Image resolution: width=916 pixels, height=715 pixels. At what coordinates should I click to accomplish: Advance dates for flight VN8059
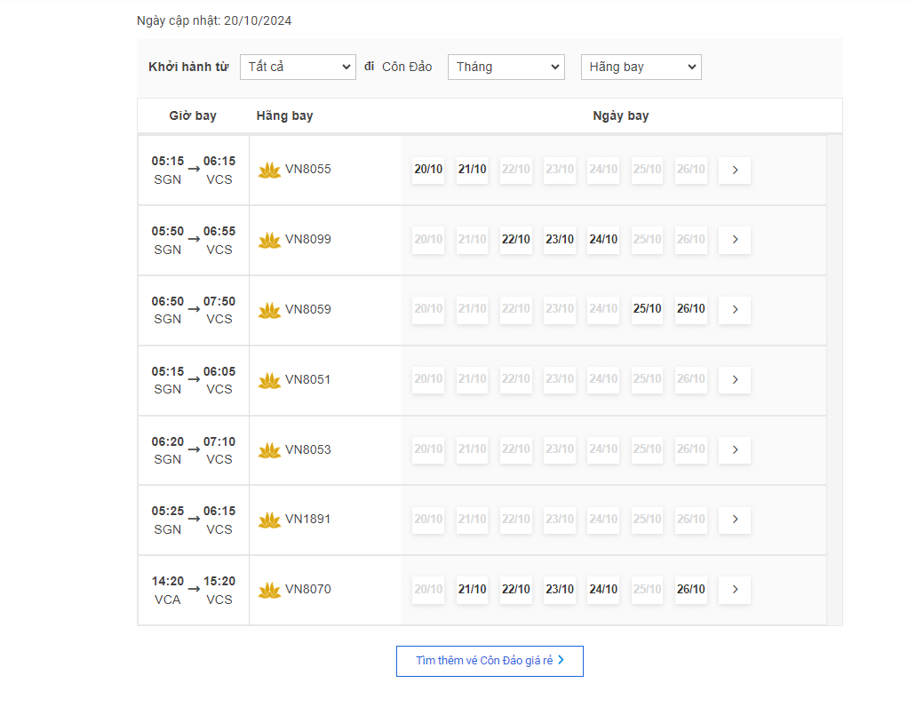tap(735, 310)
